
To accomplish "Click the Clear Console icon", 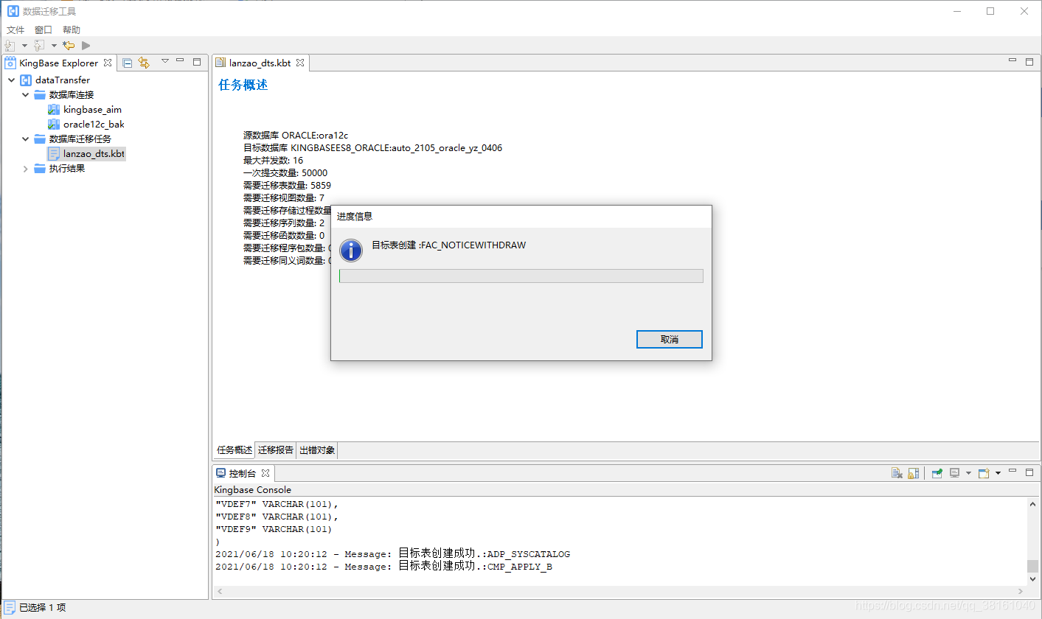I will point(897,473).
